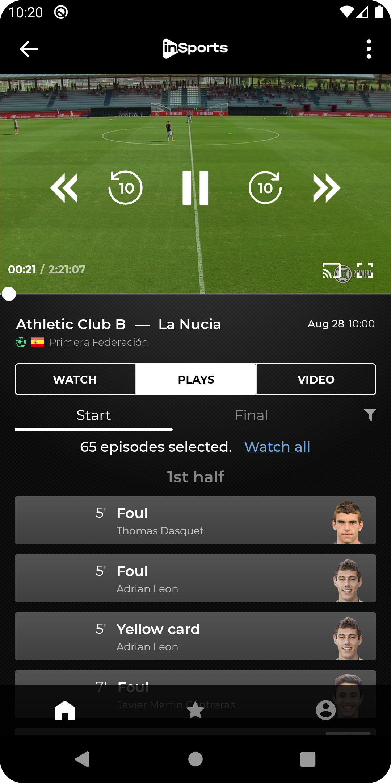The width and height of the screenshot is (391, 783).
Task: Toggle fullscreen video mode
Action: tap(365, 270)
